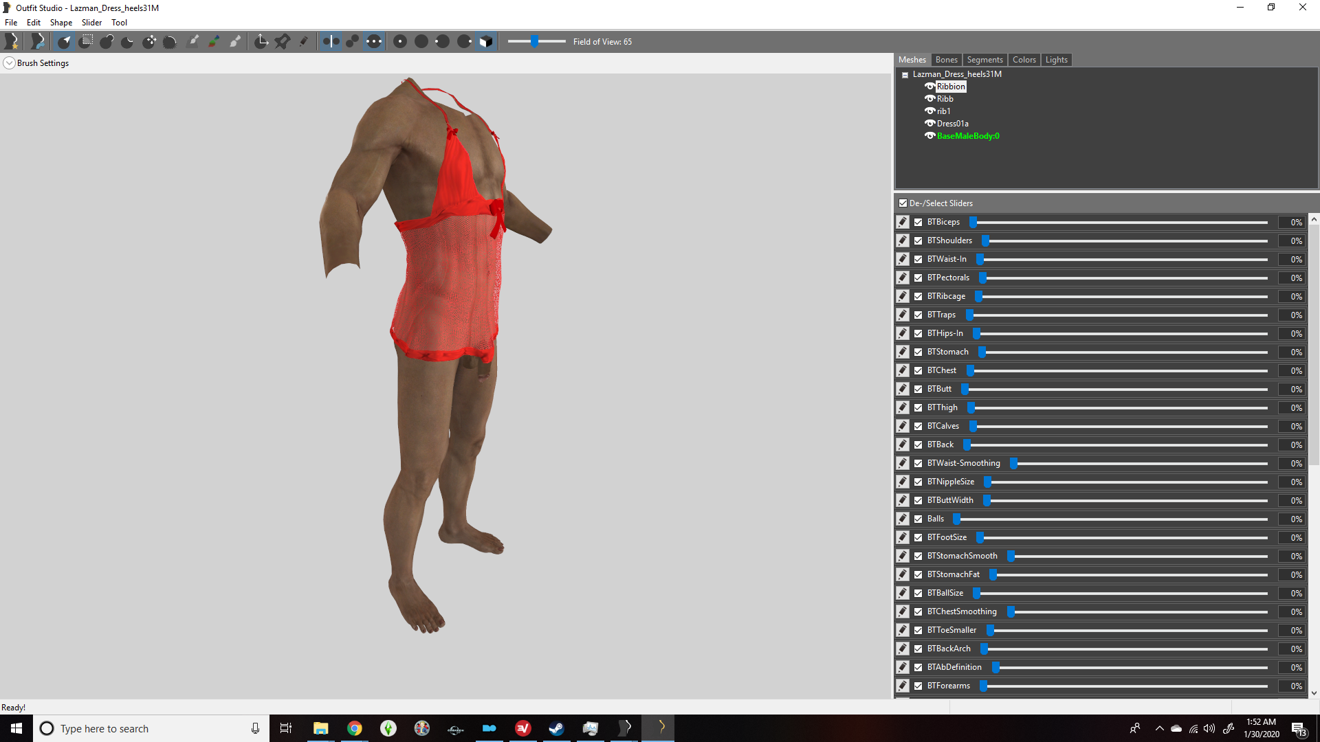Open the Shape menu
The height and width of the screenshot is (742, 1320).
[61, 23]
